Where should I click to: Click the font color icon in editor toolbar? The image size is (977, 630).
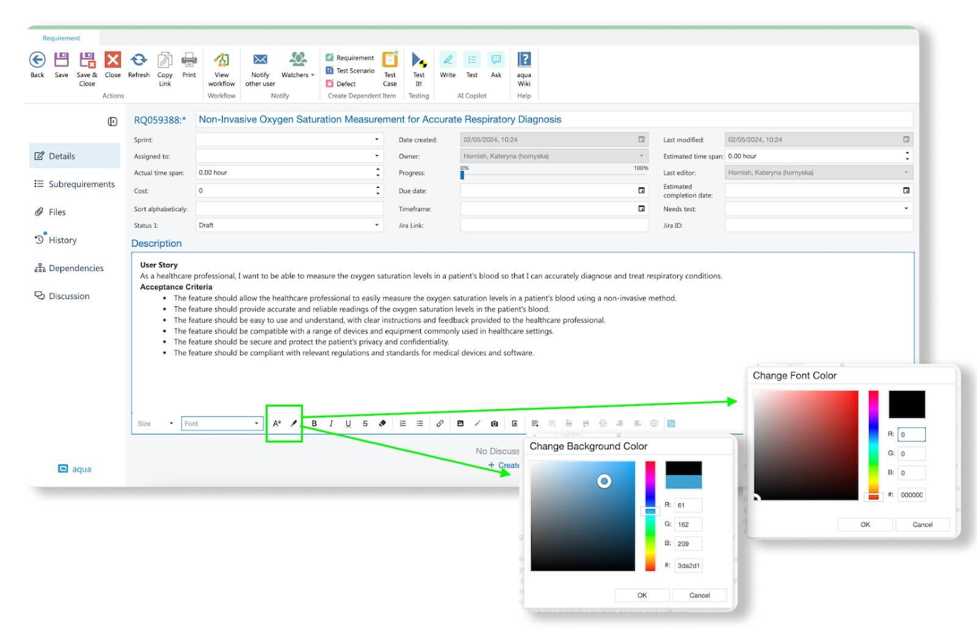[x=277, y=423]
